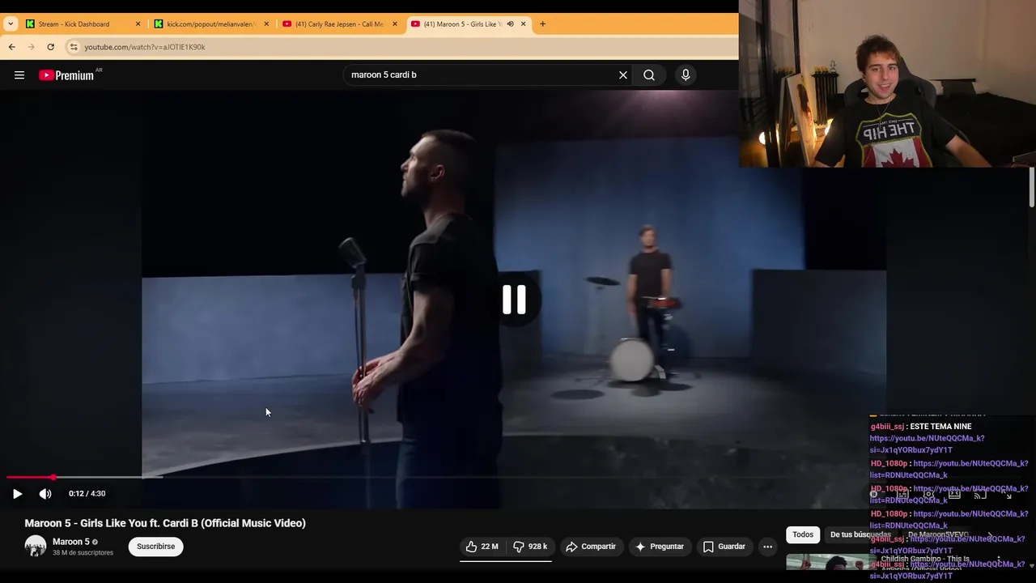Click the streamer webcam overlay

(x=887, y=83)
